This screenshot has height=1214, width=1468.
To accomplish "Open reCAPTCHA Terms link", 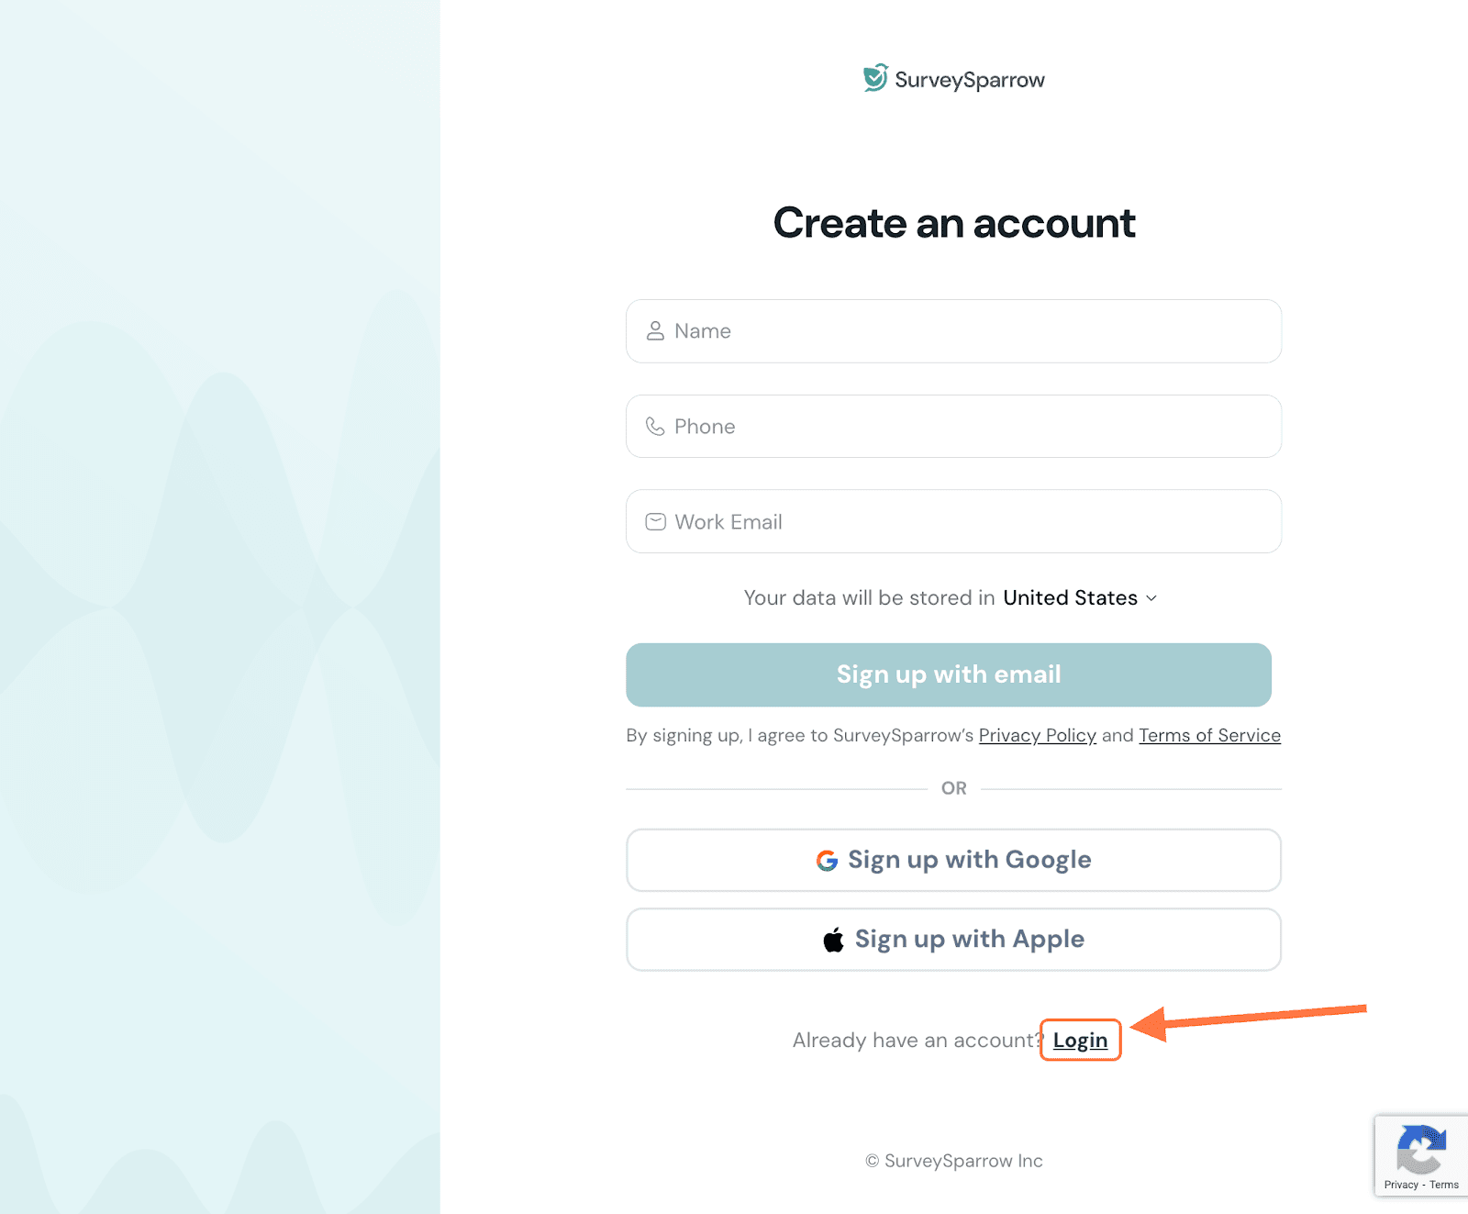I will coord(1444,1185).
